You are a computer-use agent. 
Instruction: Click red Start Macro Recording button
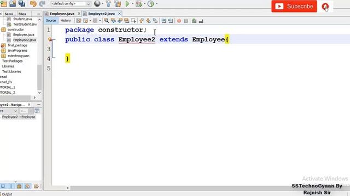click(x=179, y=21)
